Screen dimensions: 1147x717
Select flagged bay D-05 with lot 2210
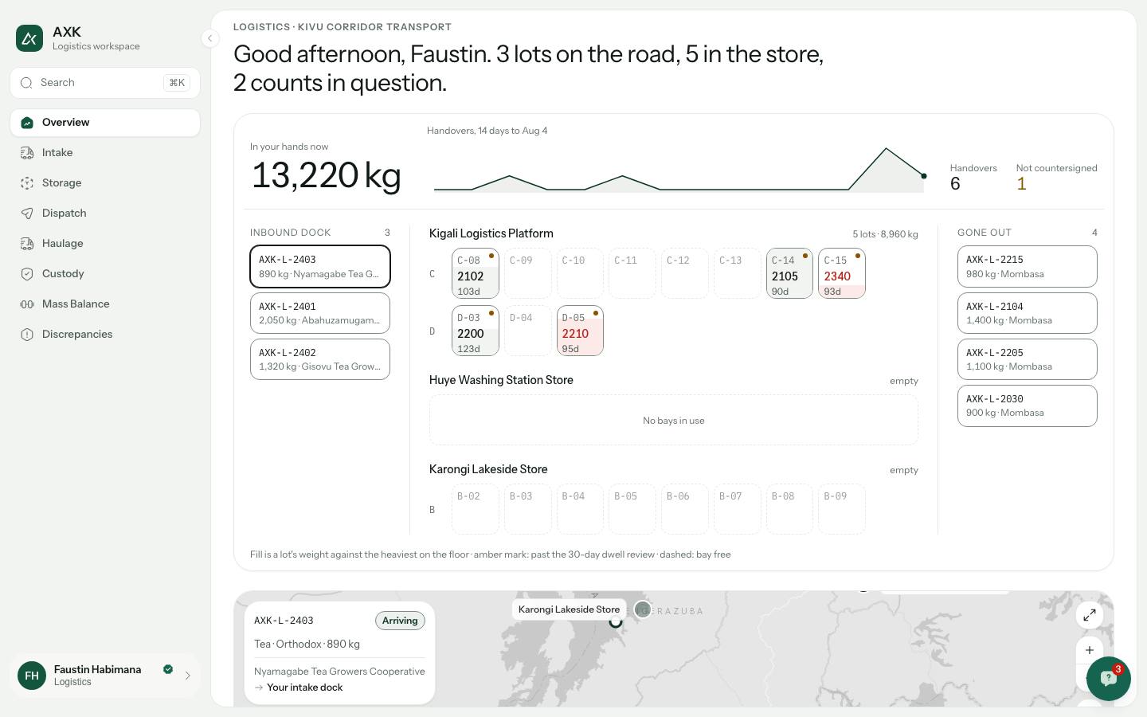[580, 331]
